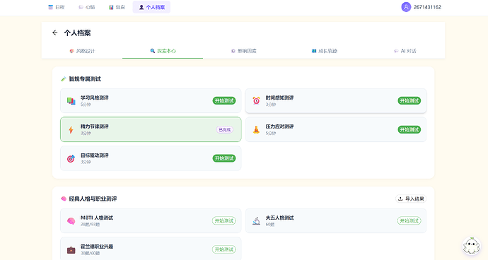Switch to the 成长轨迹 tab
The image size is (488, 260).
coord(325,51)
